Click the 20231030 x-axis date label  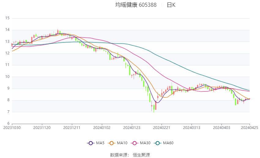12,128
